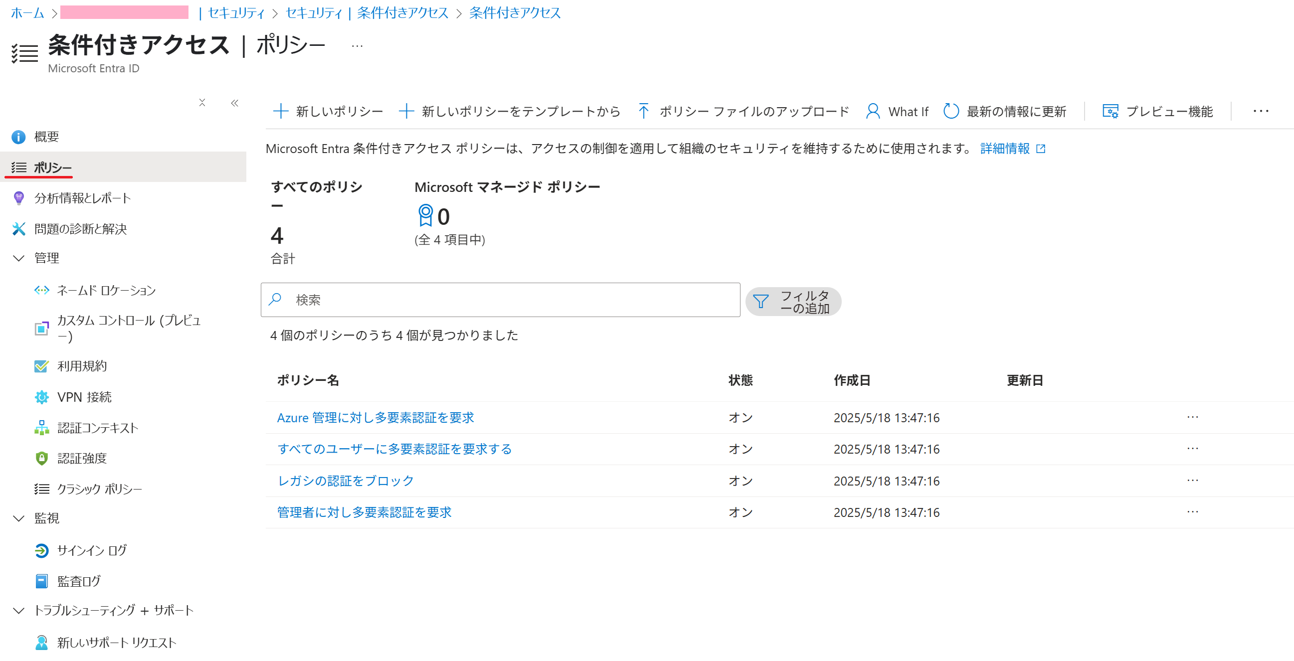Open 認証強度 shield item
1294x661 pixels.
(82, 458)
